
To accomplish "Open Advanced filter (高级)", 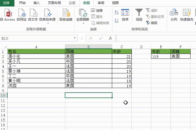I will click(x=152, y=23).
